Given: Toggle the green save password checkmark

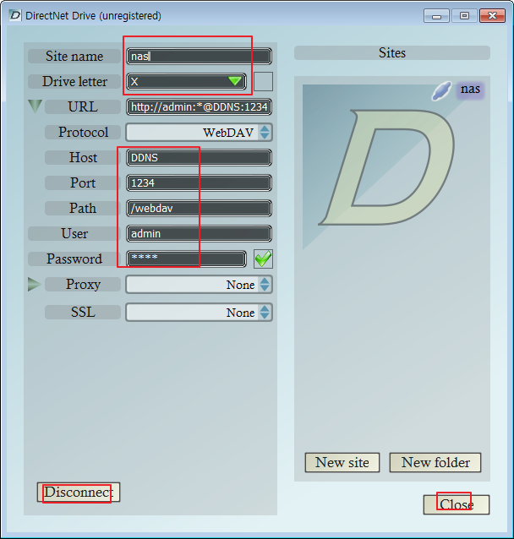Looking at the screenshot, I should [x=263, y=259].
